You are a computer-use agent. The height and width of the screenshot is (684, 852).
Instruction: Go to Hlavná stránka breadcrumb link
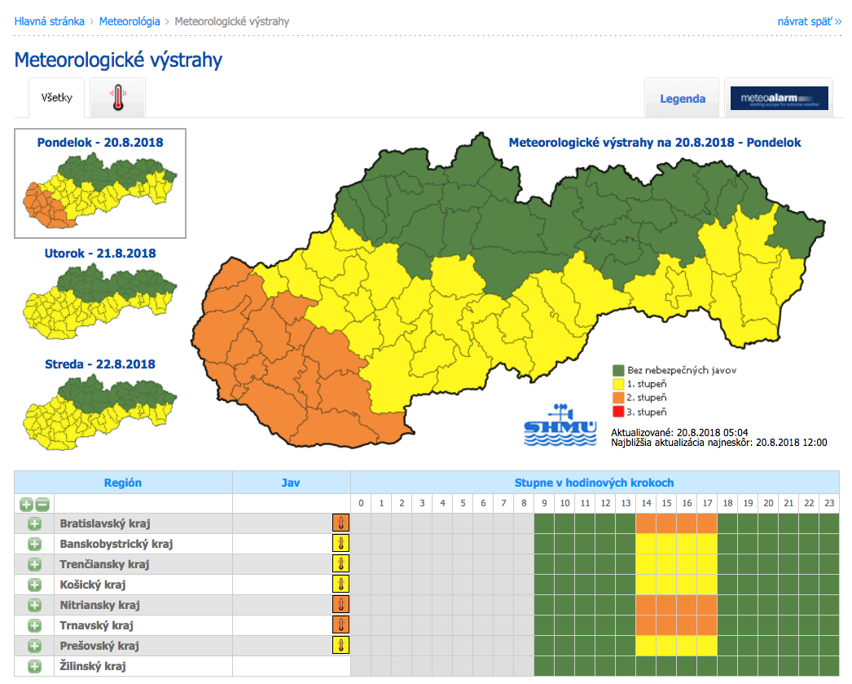click(49, 21)
